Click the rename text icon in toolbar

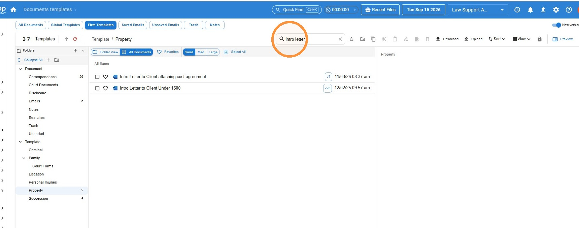pos(351,39)
